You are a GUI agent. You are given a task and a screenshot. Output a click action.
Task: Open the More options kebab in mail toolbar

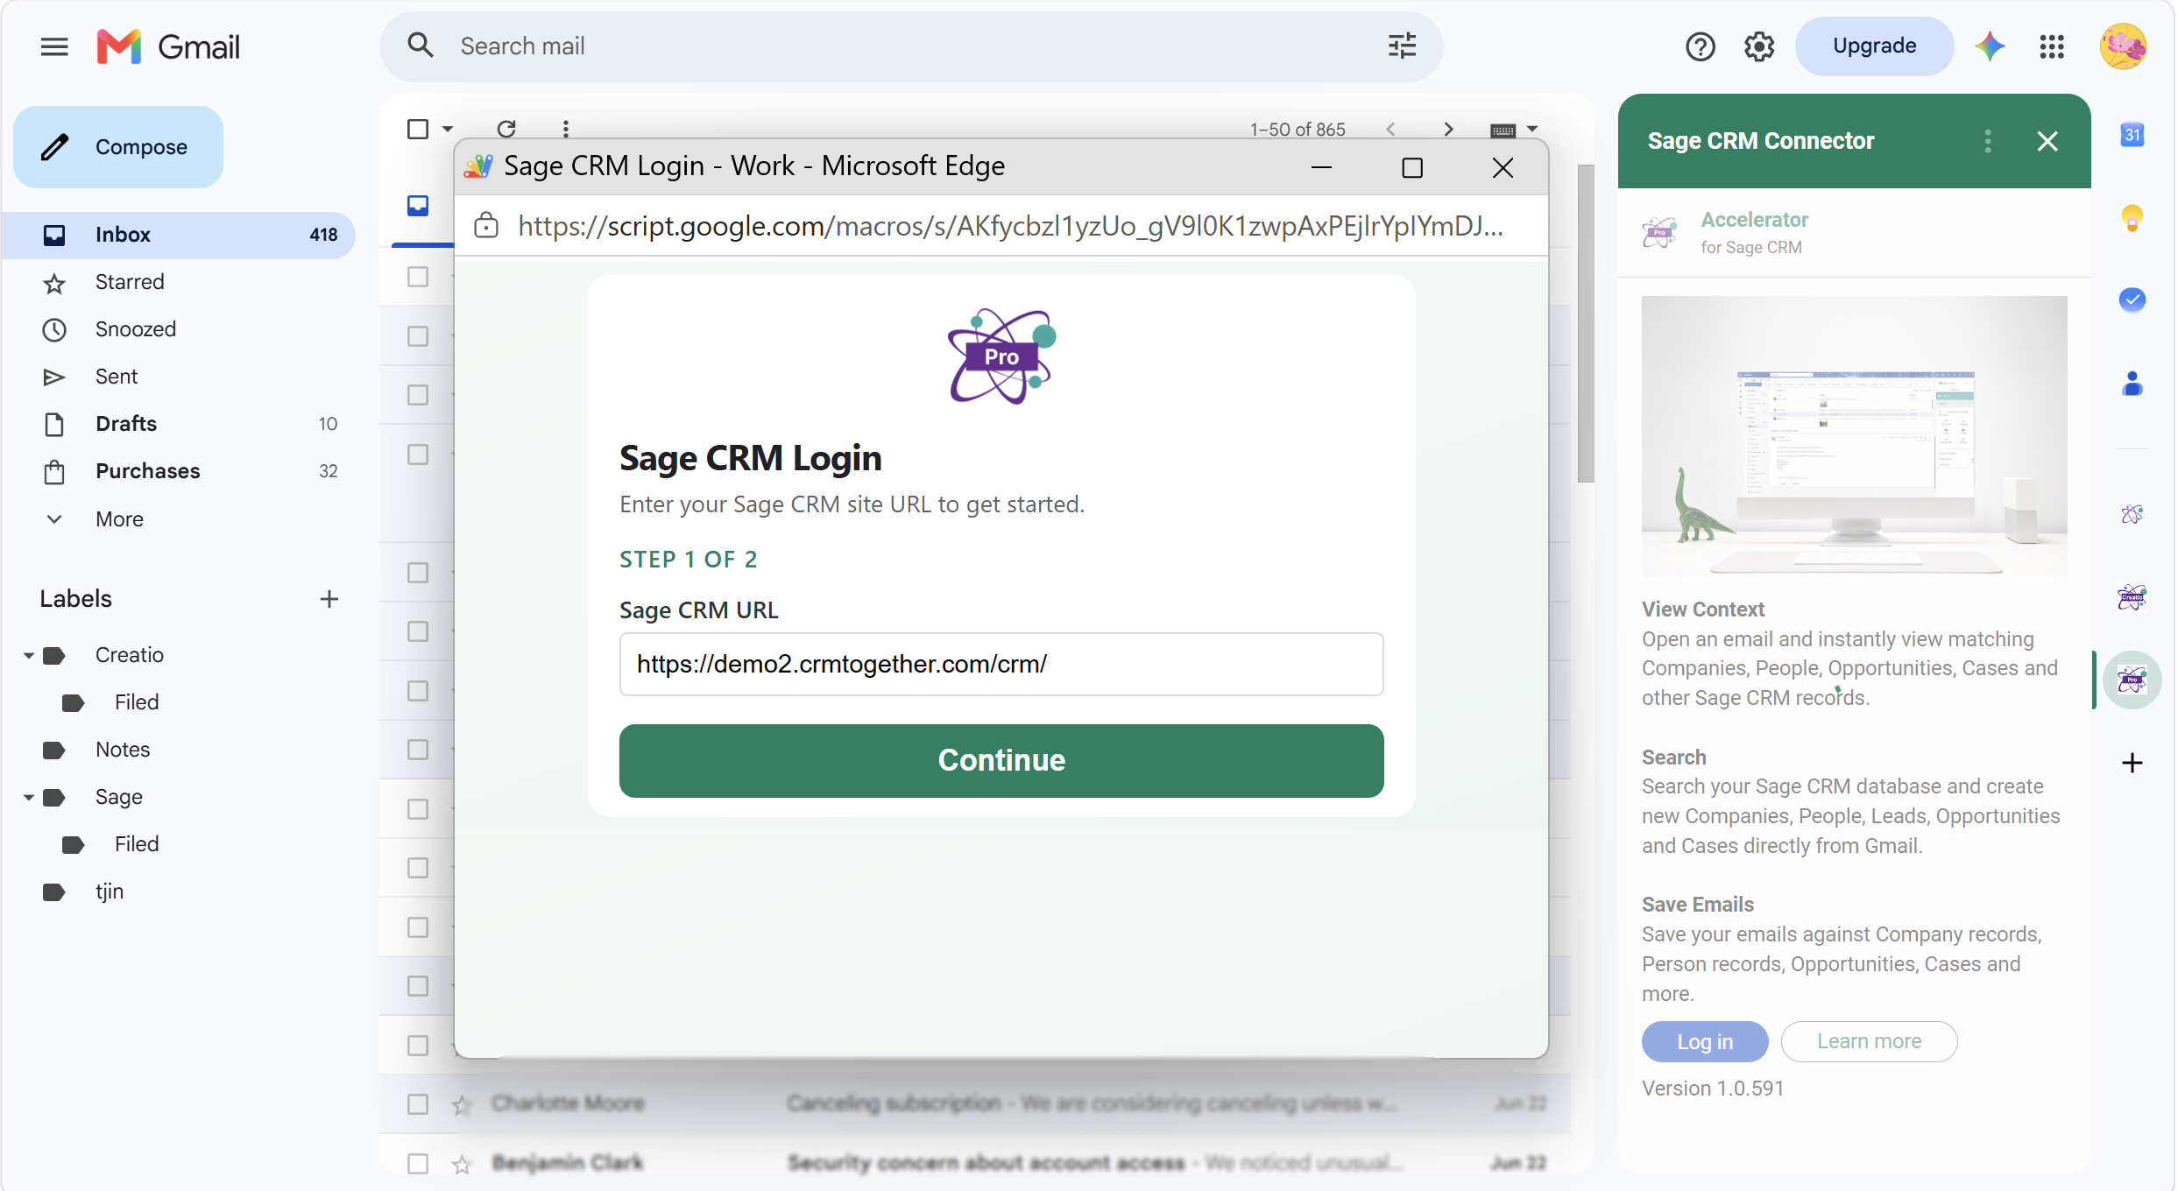[566, 129]
